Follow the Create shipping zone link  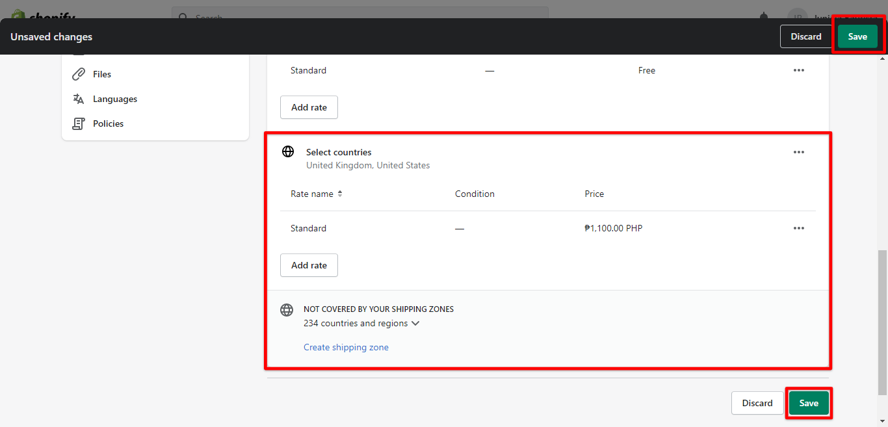coord(346,347)
